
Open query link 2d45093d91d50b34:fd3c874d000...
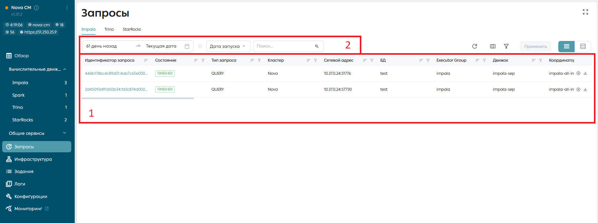pyautogui.click(x=116, y=89)
